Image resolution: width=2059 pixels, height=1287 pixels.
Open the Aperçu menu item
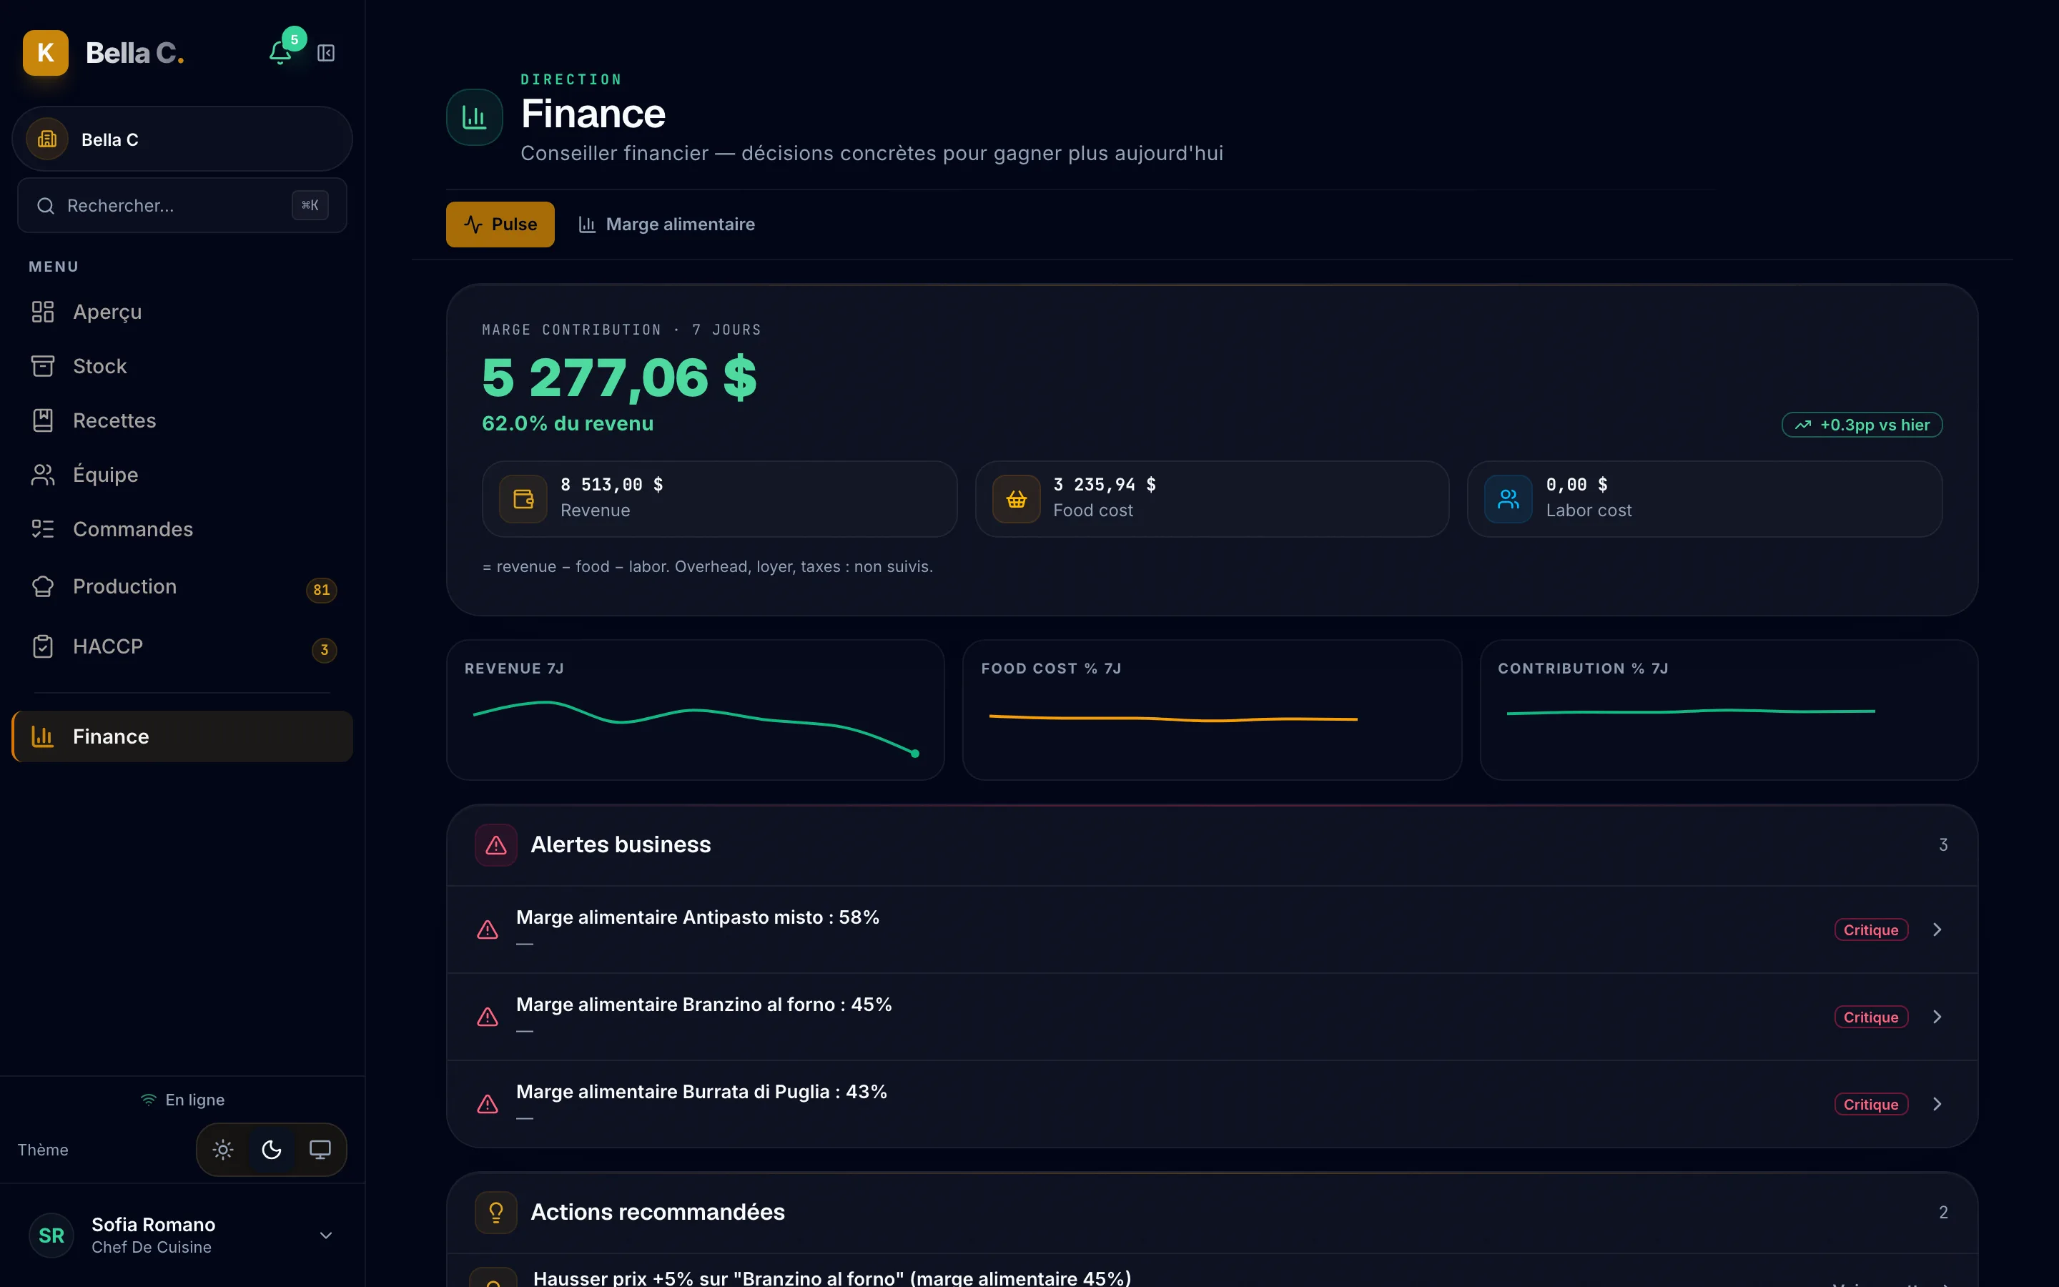pos(182,312)
